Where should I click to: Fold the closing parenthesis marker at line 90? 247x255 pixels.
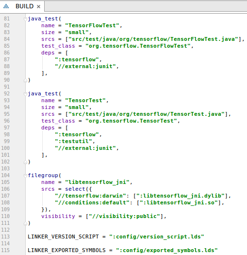[25, 80]
